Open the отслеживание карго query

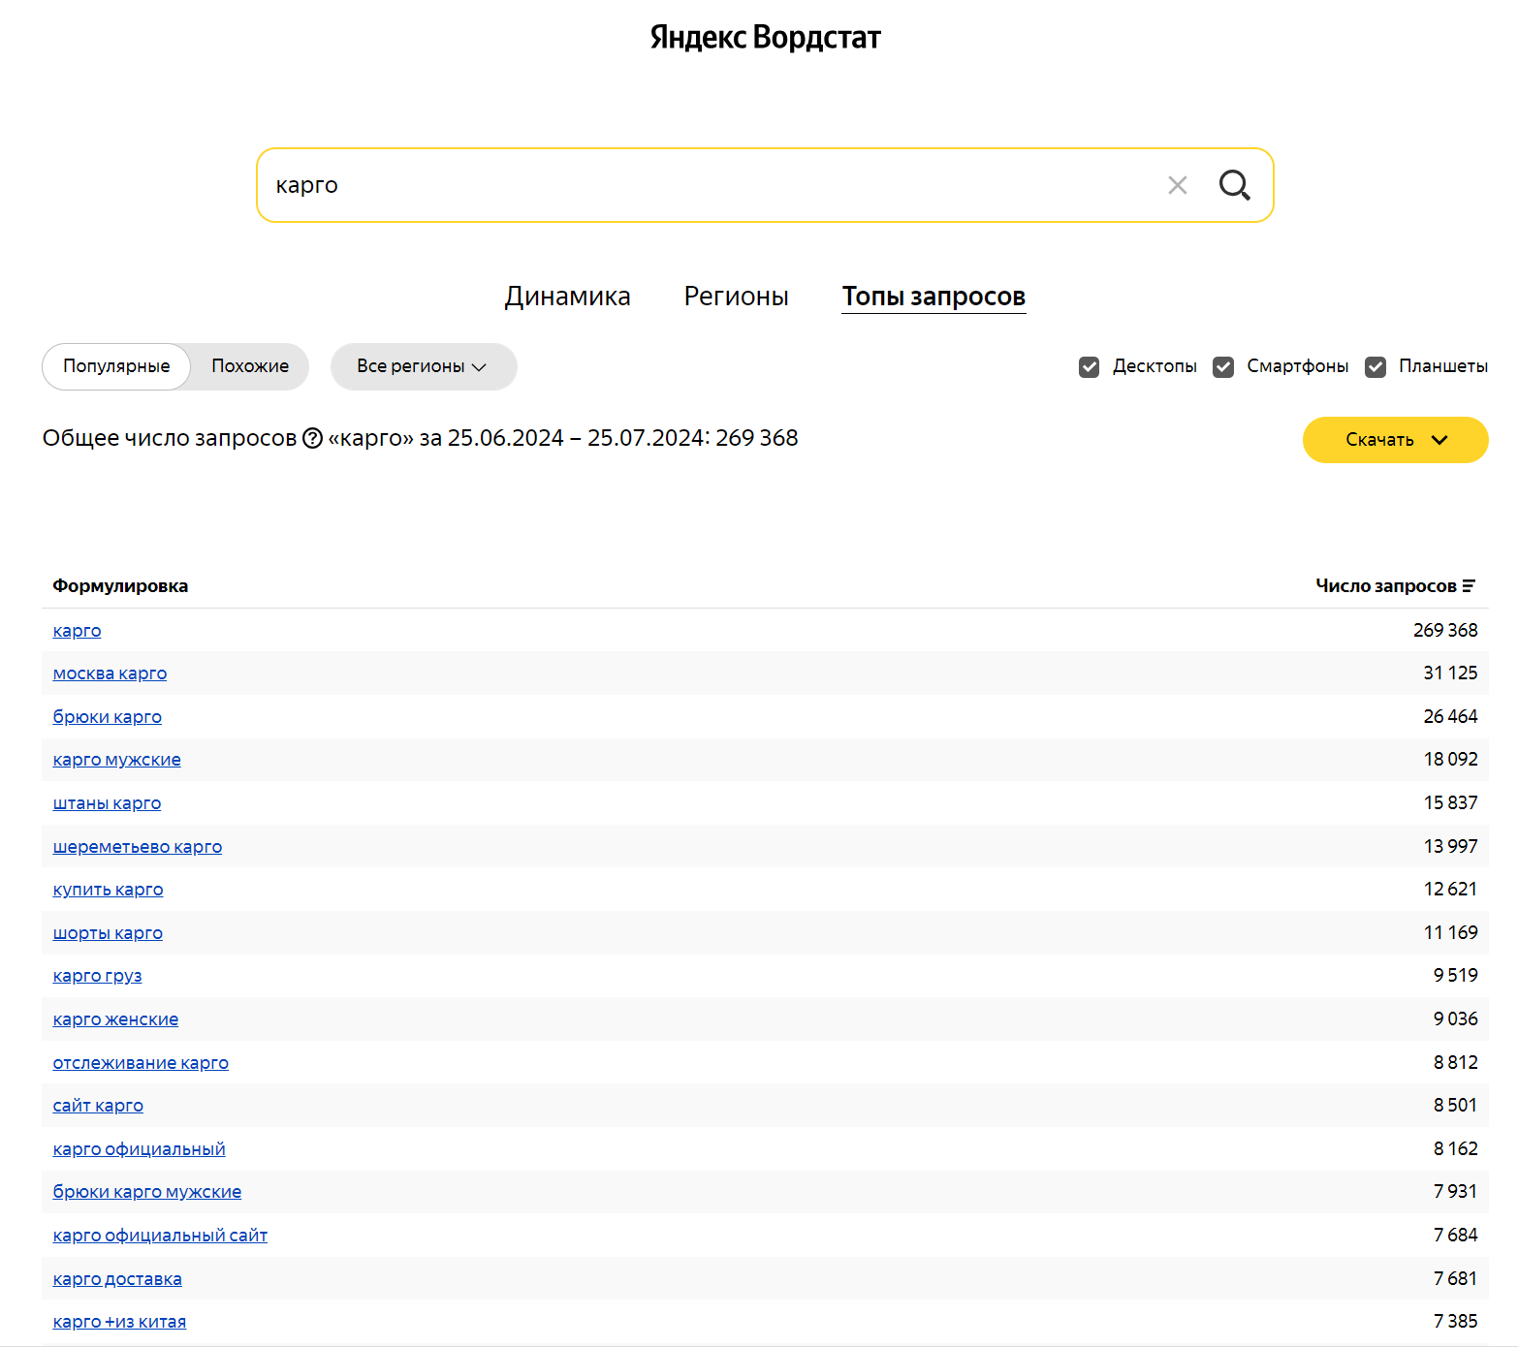pyautogui.click(x=141, y=1063)
